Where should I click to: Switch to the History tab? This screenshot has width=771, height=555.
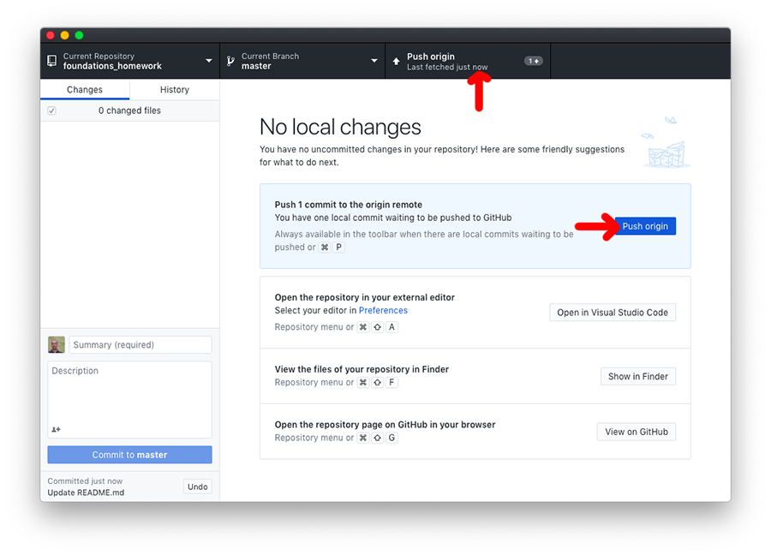(x=175, y=89)
